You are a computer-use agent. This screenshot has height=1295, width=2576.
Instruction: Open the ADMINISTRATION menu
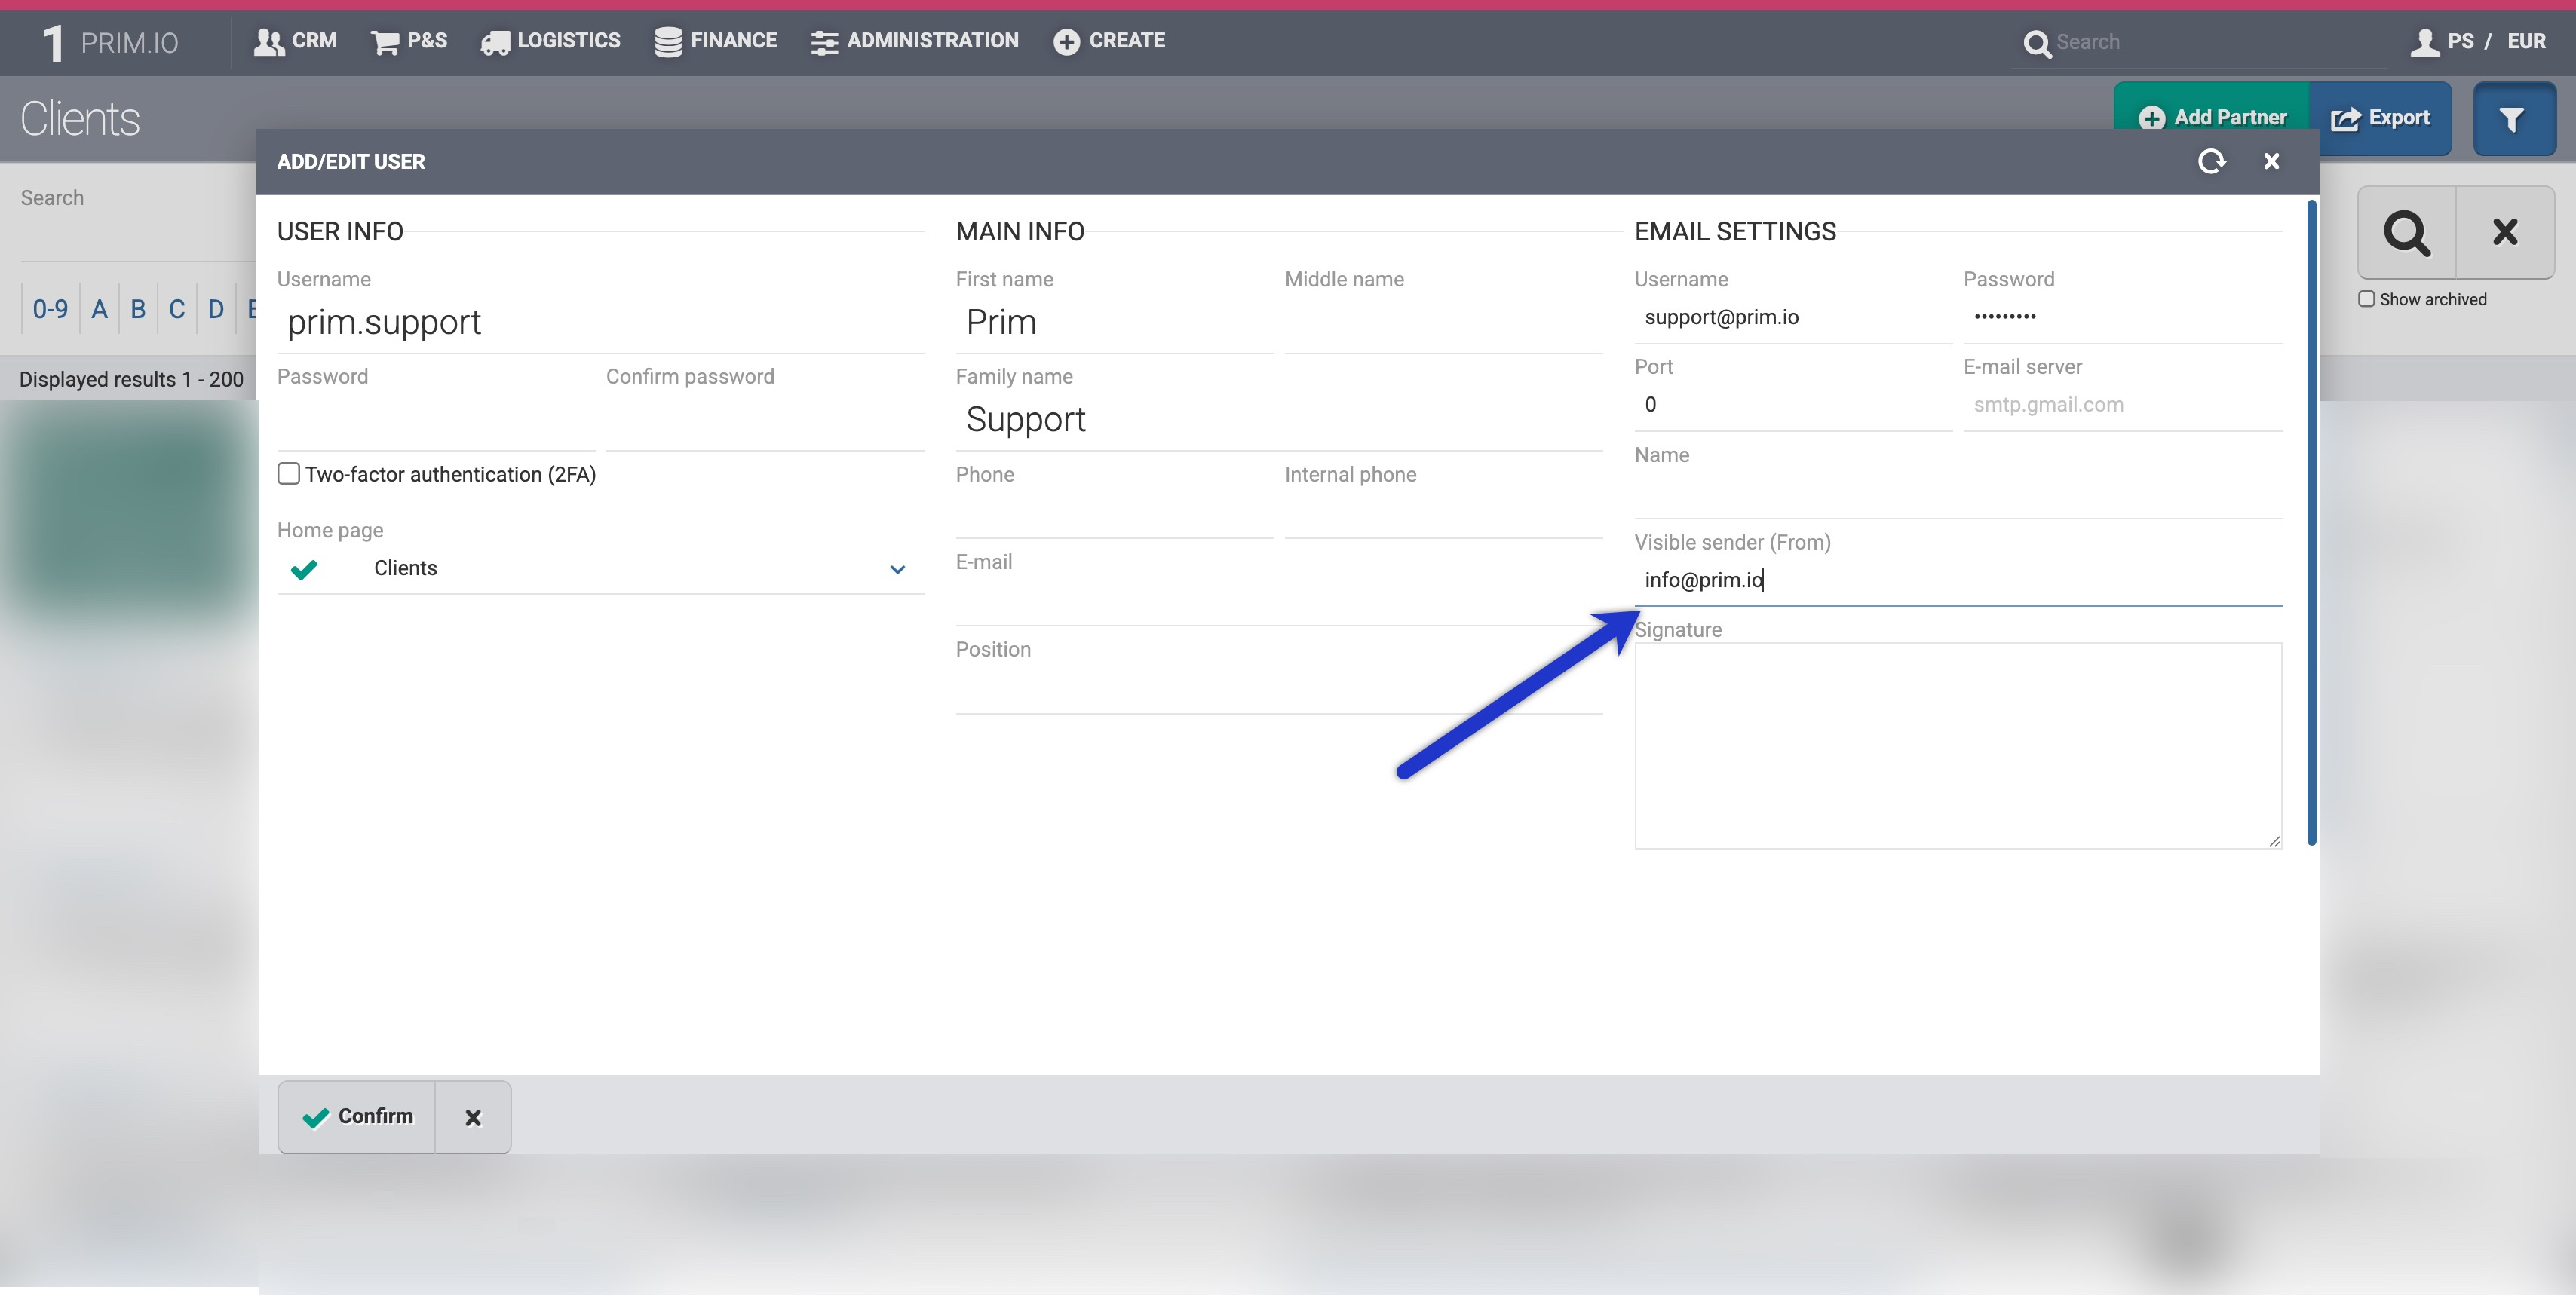click(x=915, y=41)
